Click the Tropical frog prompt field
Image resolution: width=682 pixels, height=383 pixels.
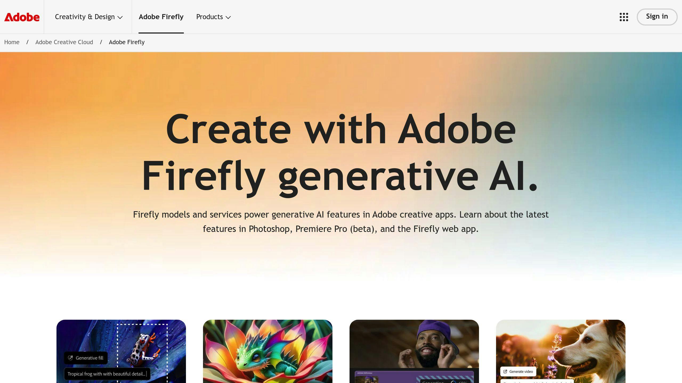[107, 374]
